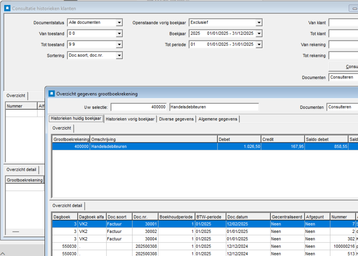The image size is (358, 256).
Task: Open the Boekjaar 2025 dropdown
Action: (x=259, y=34)
